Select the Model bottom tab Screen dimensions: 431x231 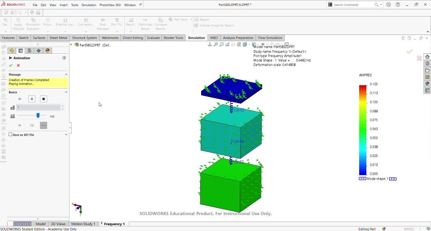pos(40,224)
